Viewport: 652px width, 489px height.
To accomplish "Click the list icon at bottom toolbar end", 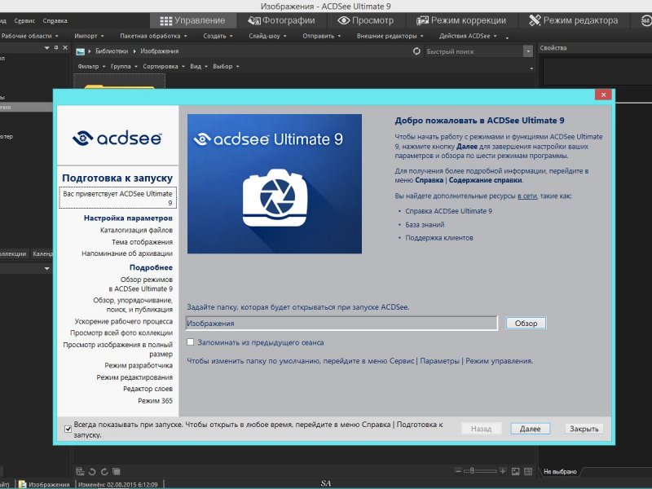I will tap(528, 471).
